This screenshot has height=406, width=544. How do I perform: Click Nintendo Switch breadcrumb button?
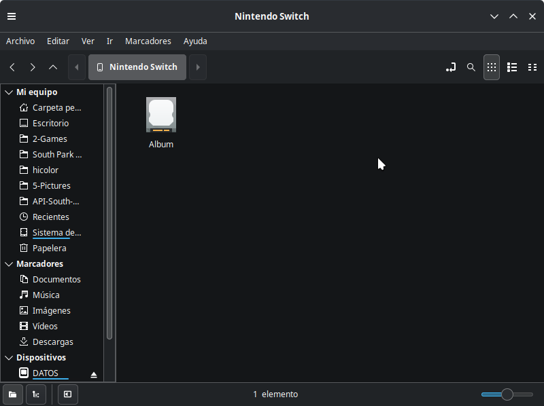[137, 67]
